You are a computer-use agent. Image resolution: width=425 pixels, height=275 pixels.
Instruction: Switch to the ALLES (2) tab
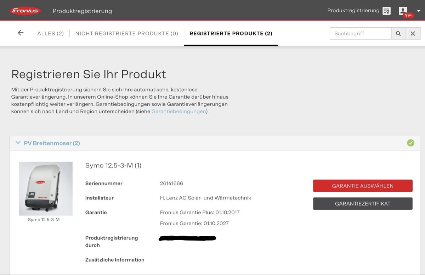coord(51,33)
